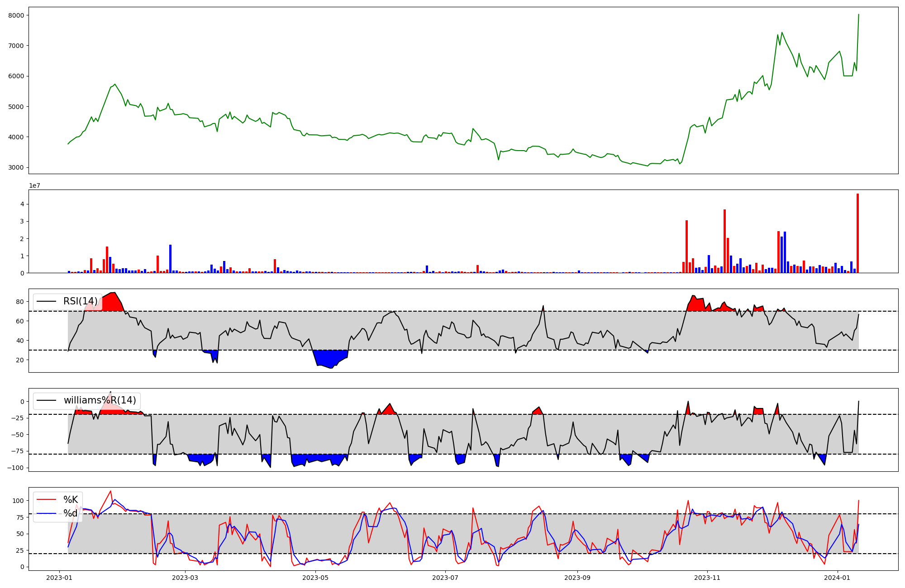This screenshot has width=905, height=588.
Task: Click the 2024-01 x-axis date label
Action: (838, 578)
